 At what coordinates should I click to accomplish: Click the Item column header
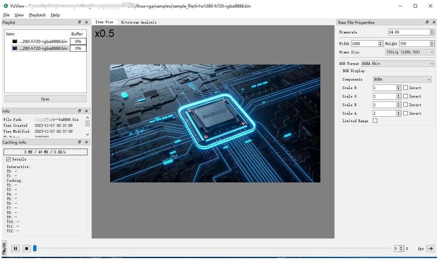click(x=37, y=34)
